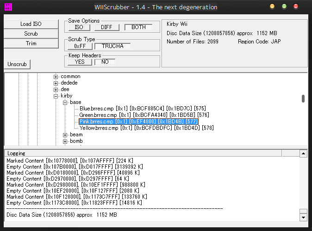Screen dimensions: 312x231
Task: Click the WIIScrubber window title text
Action: click(x=156, y=7)
